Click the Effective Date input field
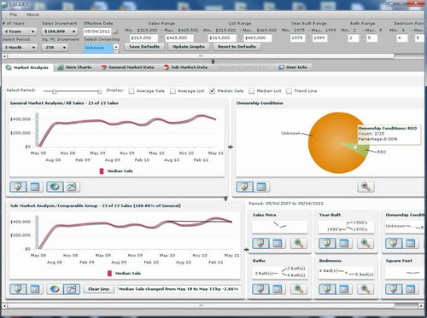 pyautogui.click(x=97, y=32)
